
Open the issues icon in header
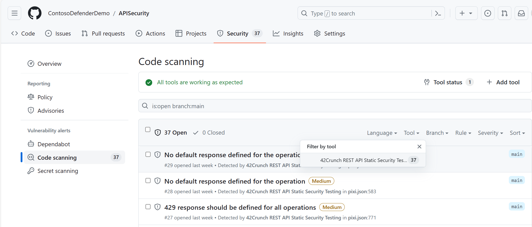488,13
